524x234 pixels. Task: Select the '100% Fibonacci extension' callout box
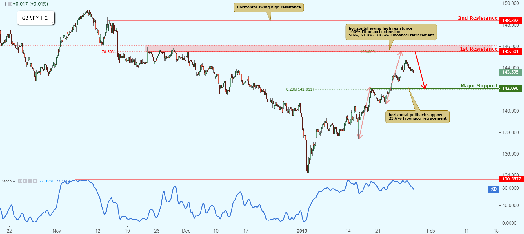click(391, 32)
